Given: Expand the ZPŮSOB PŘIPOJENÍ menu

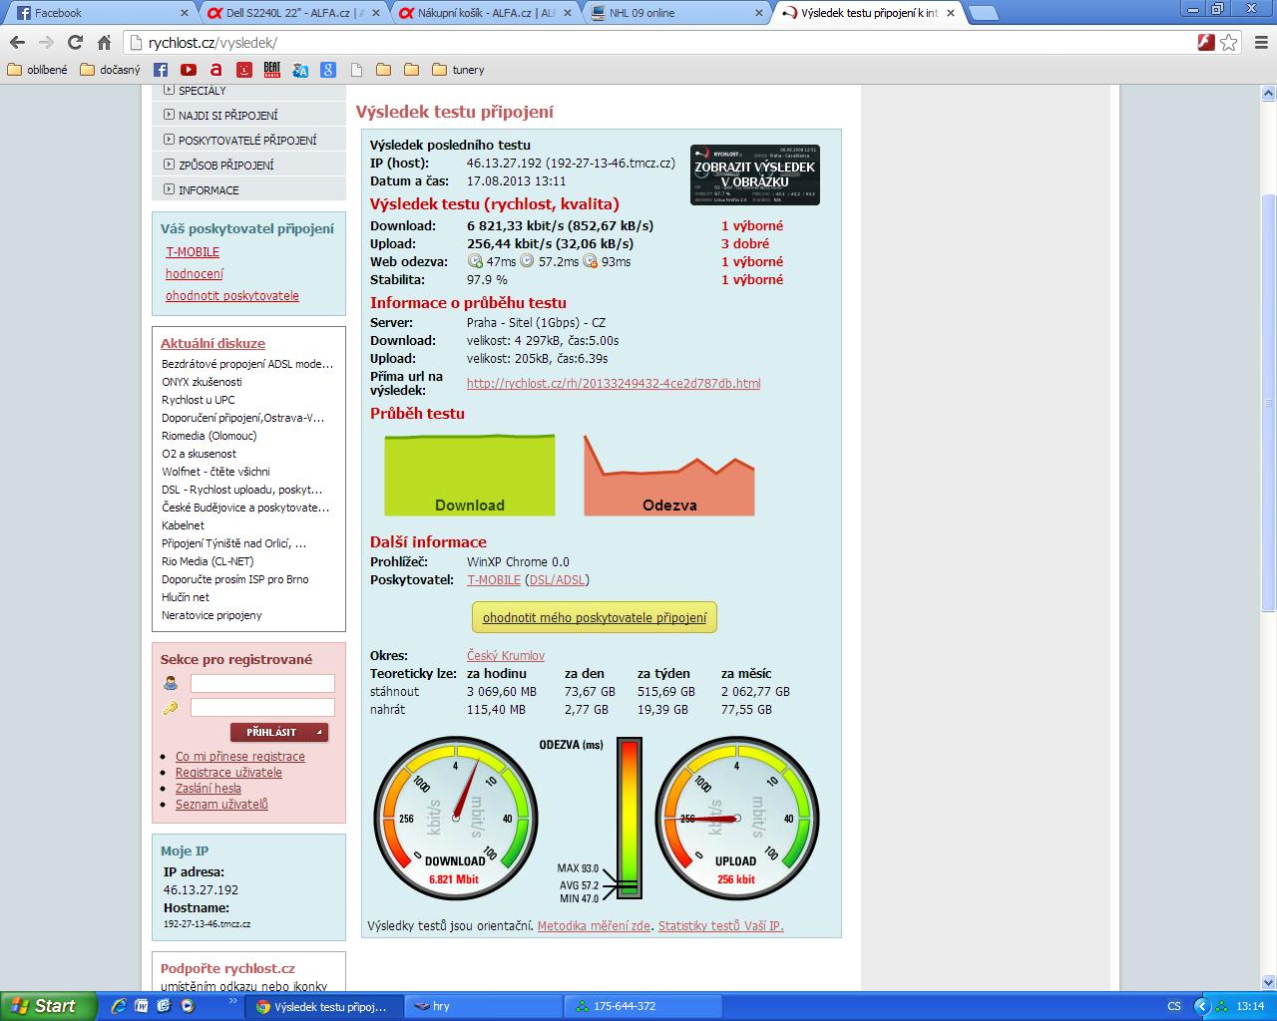Looking at the screenshot, I should point(249,165).
